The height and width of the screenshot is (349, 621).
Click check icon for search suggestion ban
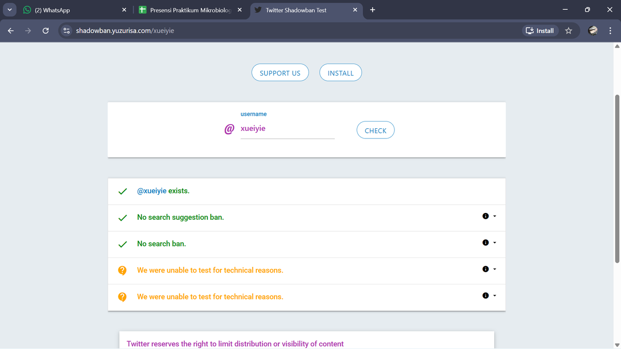[x=123, y=218]
